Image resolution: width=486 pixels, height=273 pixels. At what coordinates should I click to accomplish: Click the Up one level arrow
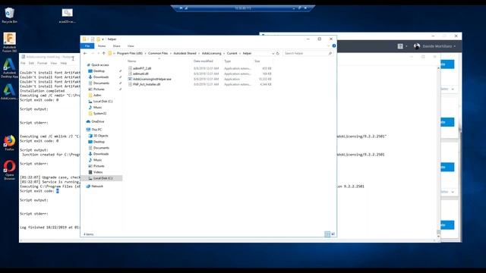(x=104, y=53)
